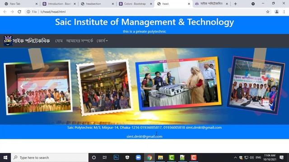Click the browser forward arrow
Viewport: 289px width, 162px height.
coord(12,12)
